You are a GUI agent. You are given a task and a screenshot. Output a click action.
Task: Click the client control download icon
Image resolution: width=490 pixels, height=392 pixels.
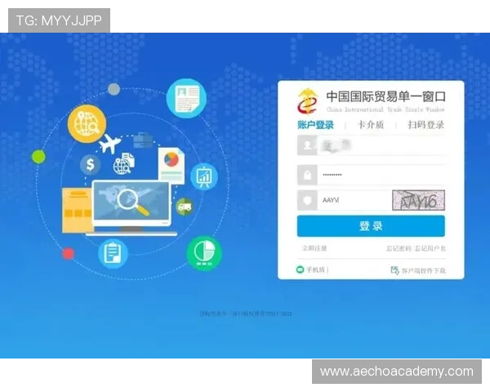[394, 269]
